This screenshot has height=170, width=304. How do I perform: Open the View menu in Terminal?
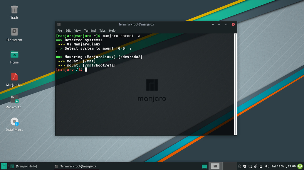point(77,30)
